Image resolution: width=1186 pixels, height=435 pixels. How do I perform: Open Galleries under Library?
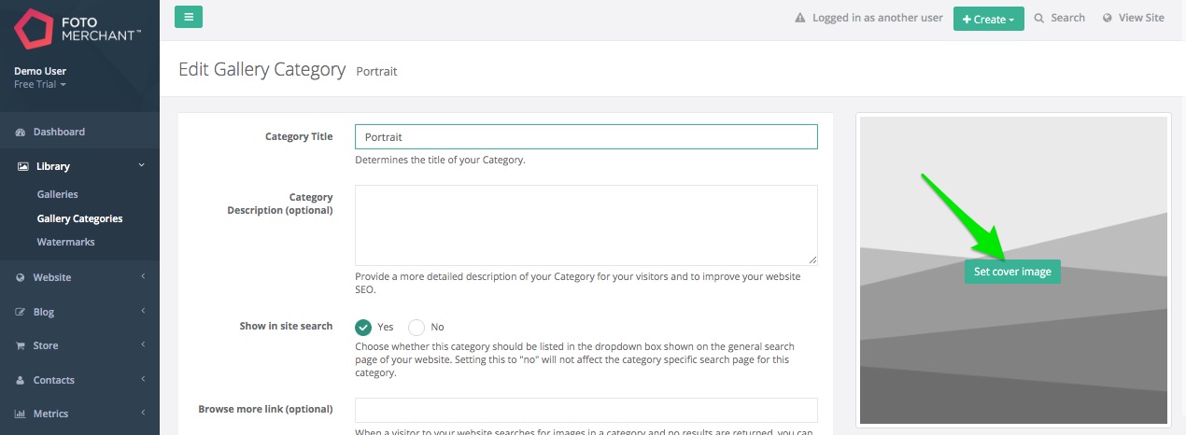point(57,195)
